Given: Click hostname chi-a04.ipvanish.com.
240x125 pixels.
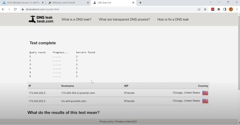Looking at the screenshot, I should coord(74,101).
